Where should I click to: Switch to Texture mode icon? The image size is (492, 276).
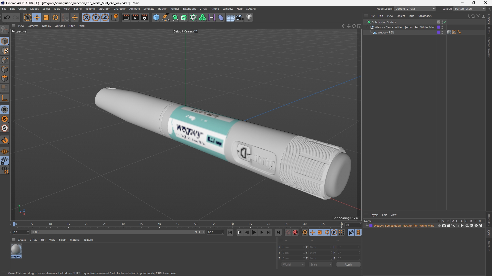point(5,51)
